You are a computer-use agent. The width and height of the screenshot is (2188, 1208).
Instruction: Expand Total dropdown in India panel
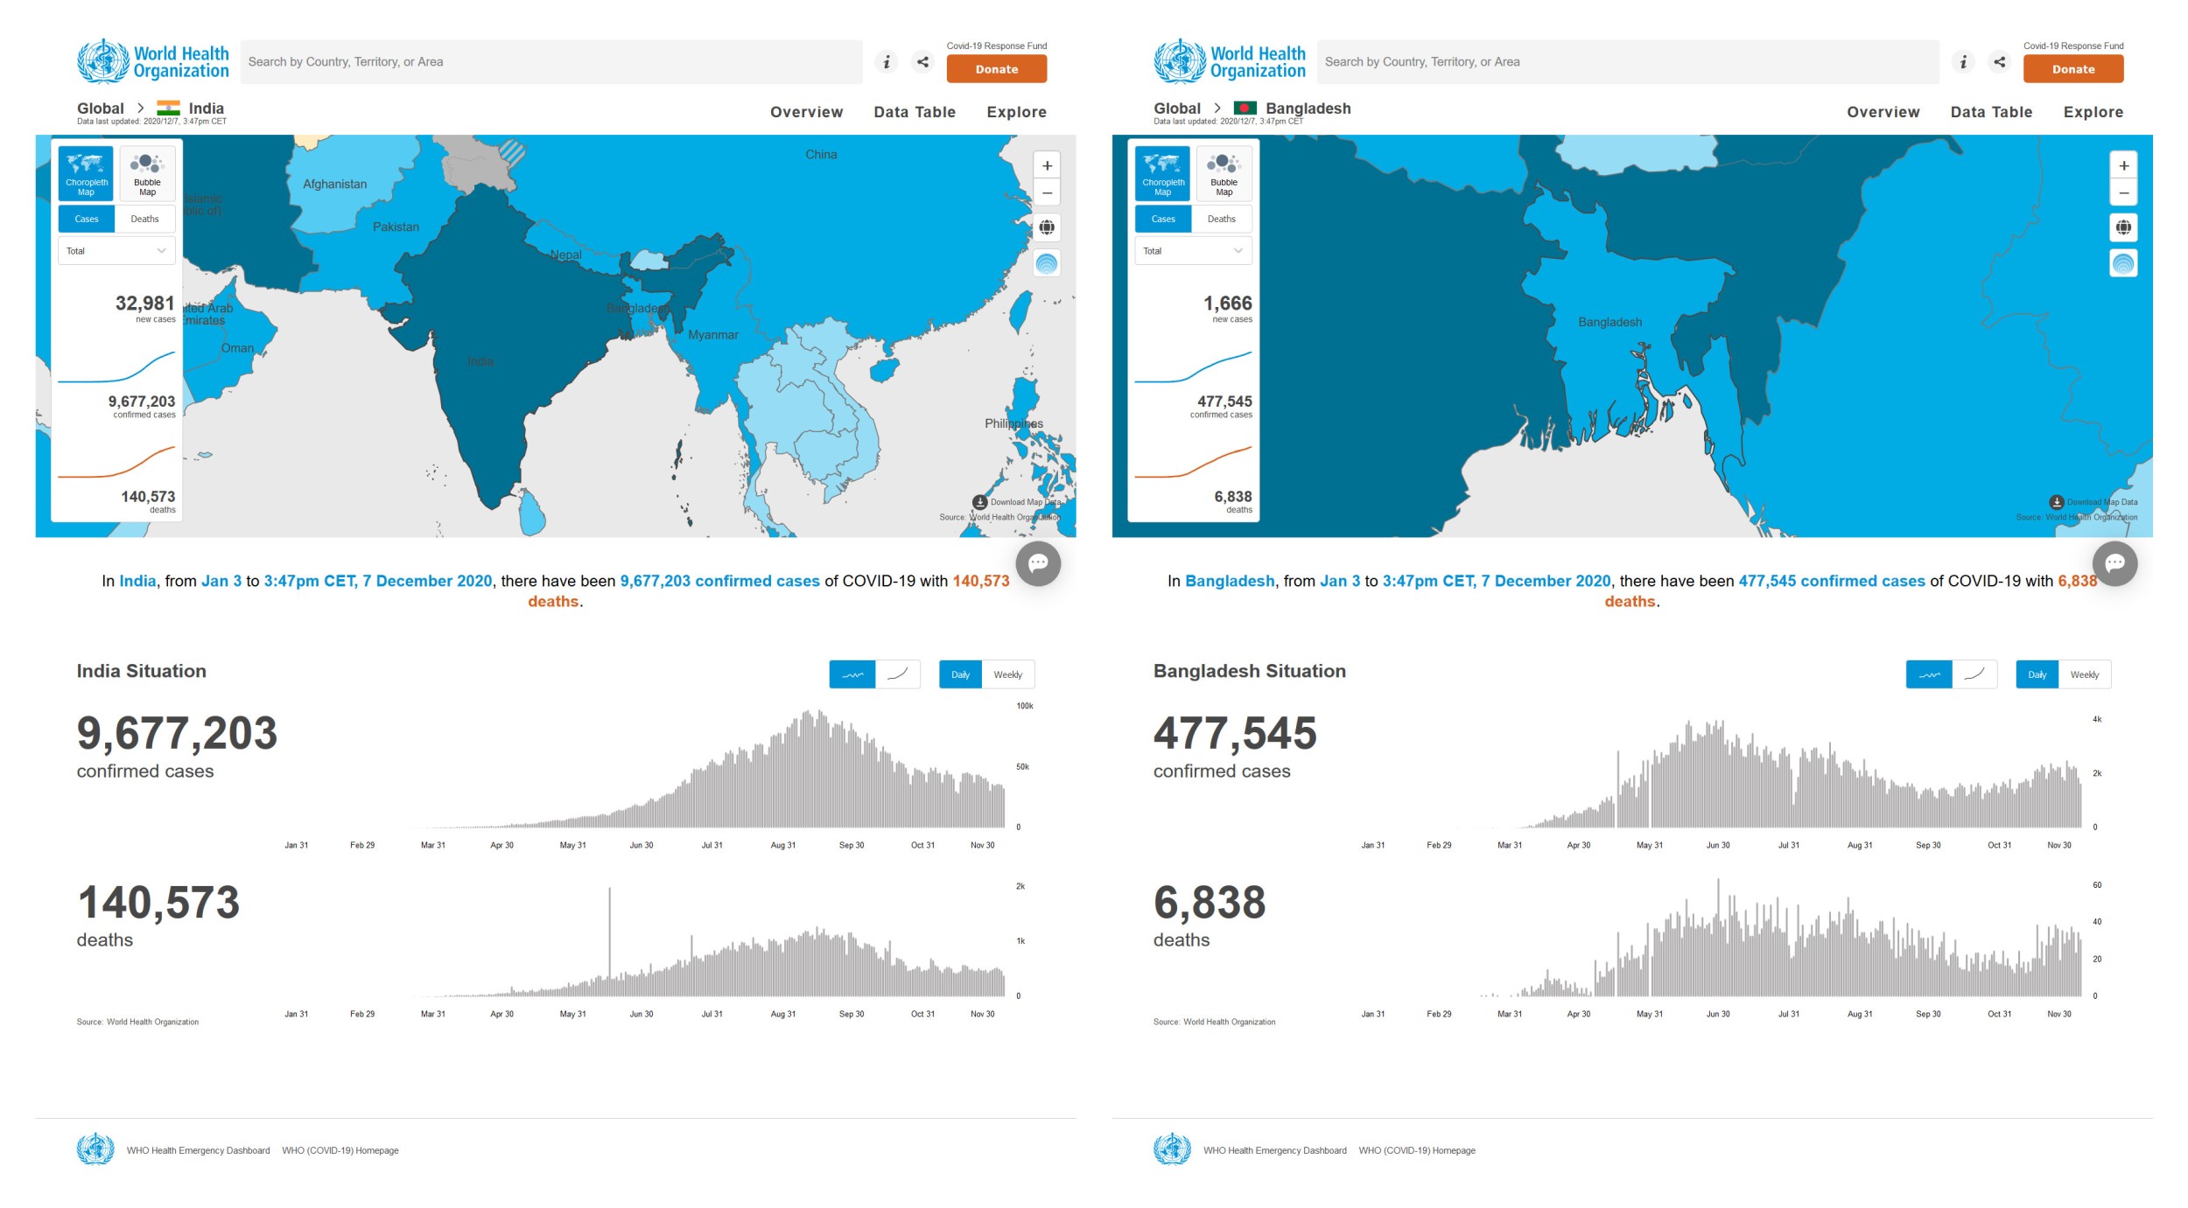tap(116, 251)
